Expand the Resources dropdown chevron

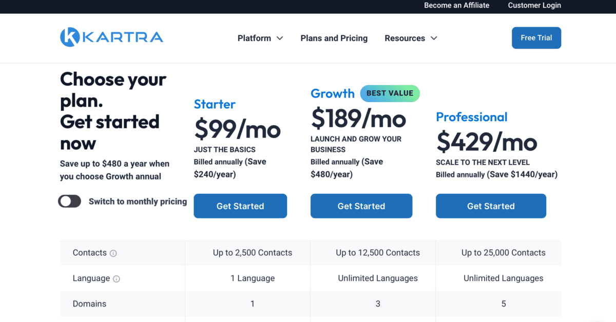[x=434, y=38]
